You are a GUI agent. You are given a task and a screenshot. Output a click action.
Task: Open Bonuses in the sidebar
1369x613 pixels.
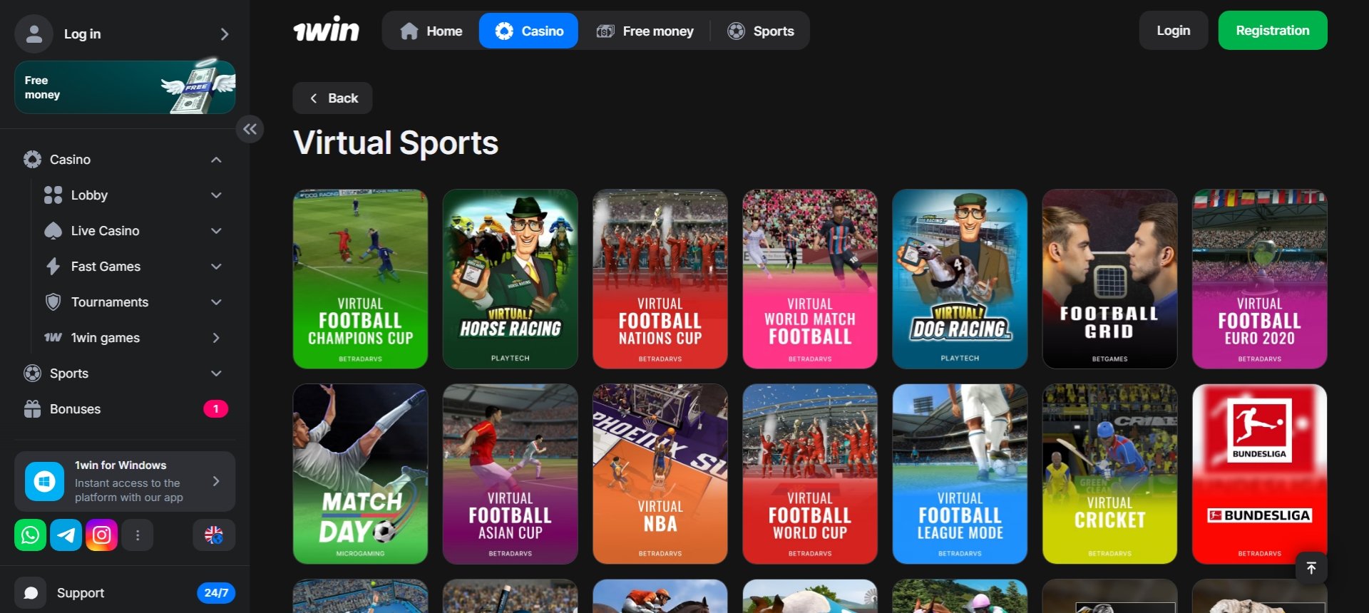tap(75, 409)
